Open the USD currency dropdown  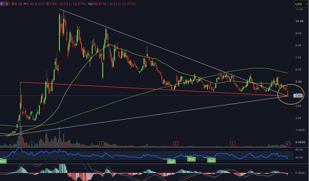301,4
